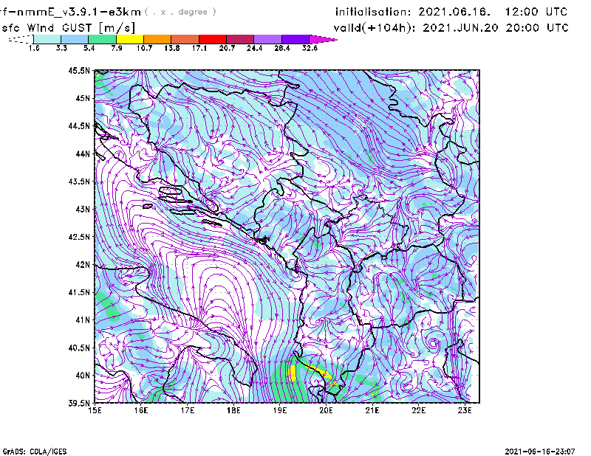This screenshot has height=456, width=591.
Task: Click the '39.5N' latitude label
Action: pyautogui.click(x=79, y=404)
